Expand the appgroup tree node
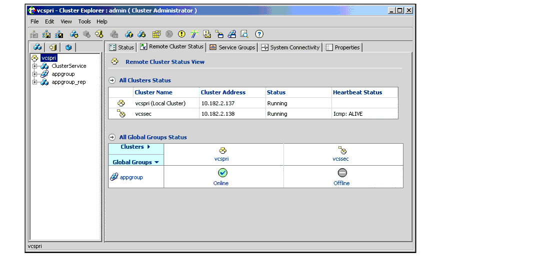 [35, 74]
